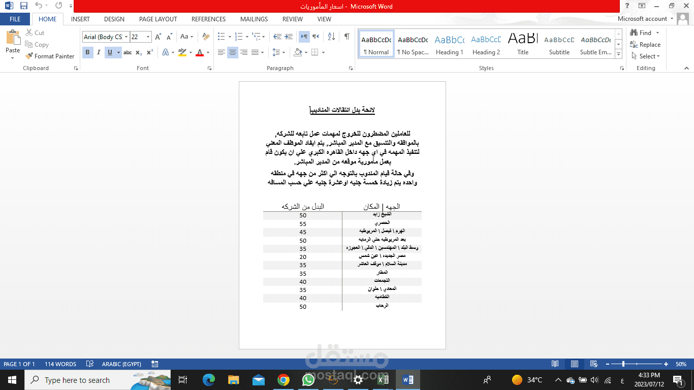
Task: Click the Cut scissors command
Action: pos(35,32)
